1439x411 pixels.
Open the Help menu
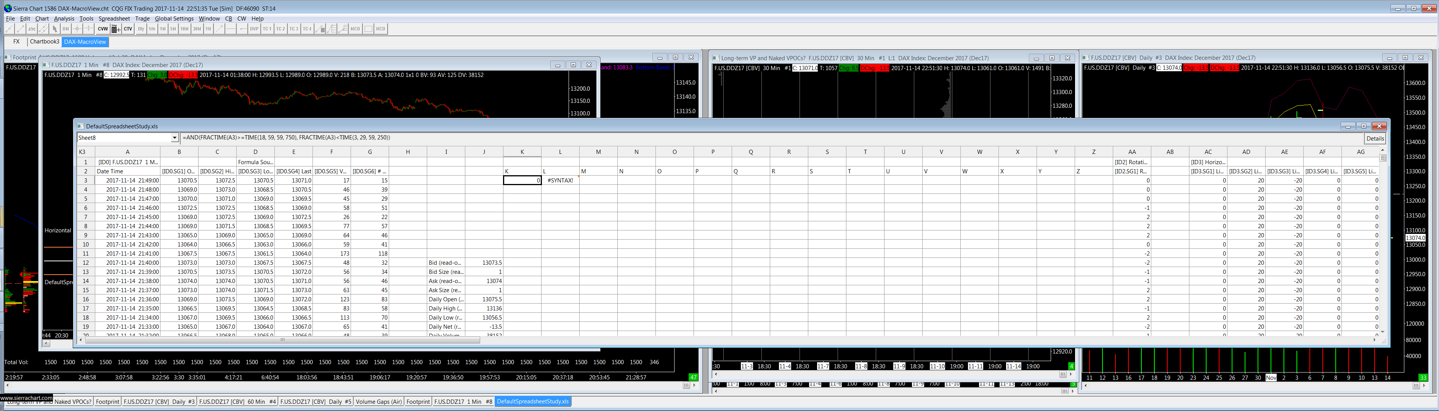pyautogui.click(x=258, y=18)
